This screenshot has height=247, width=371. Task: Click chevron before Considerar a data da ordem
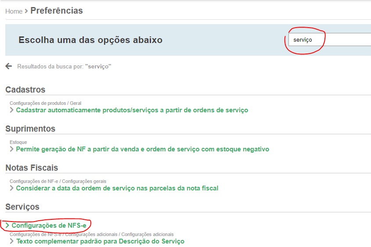pos(12,188)
